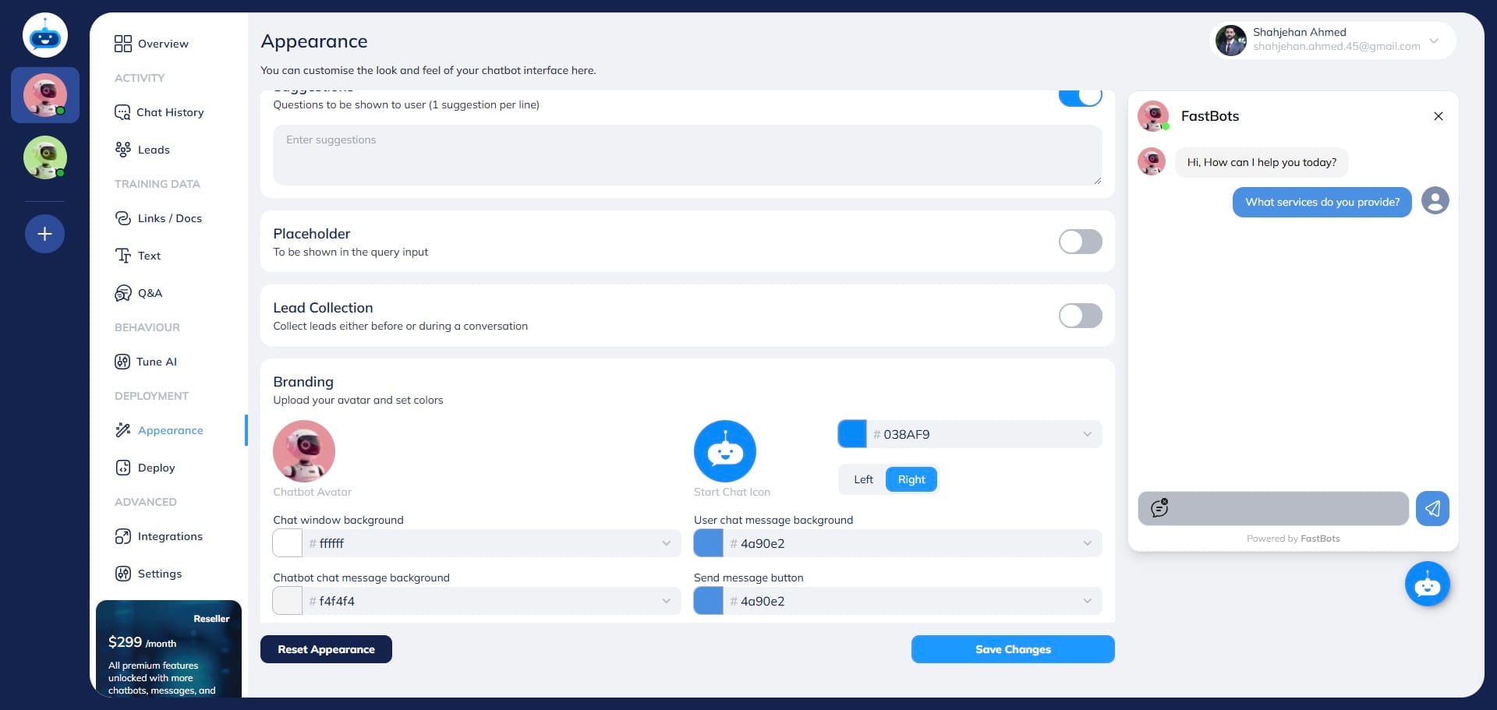The image size is (1497, 710).
Task: Click the plus icon to add chatbot
Action: coord(44,234)
